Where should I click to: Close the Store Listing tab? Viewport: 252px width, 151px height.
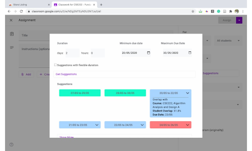point(49,5)
